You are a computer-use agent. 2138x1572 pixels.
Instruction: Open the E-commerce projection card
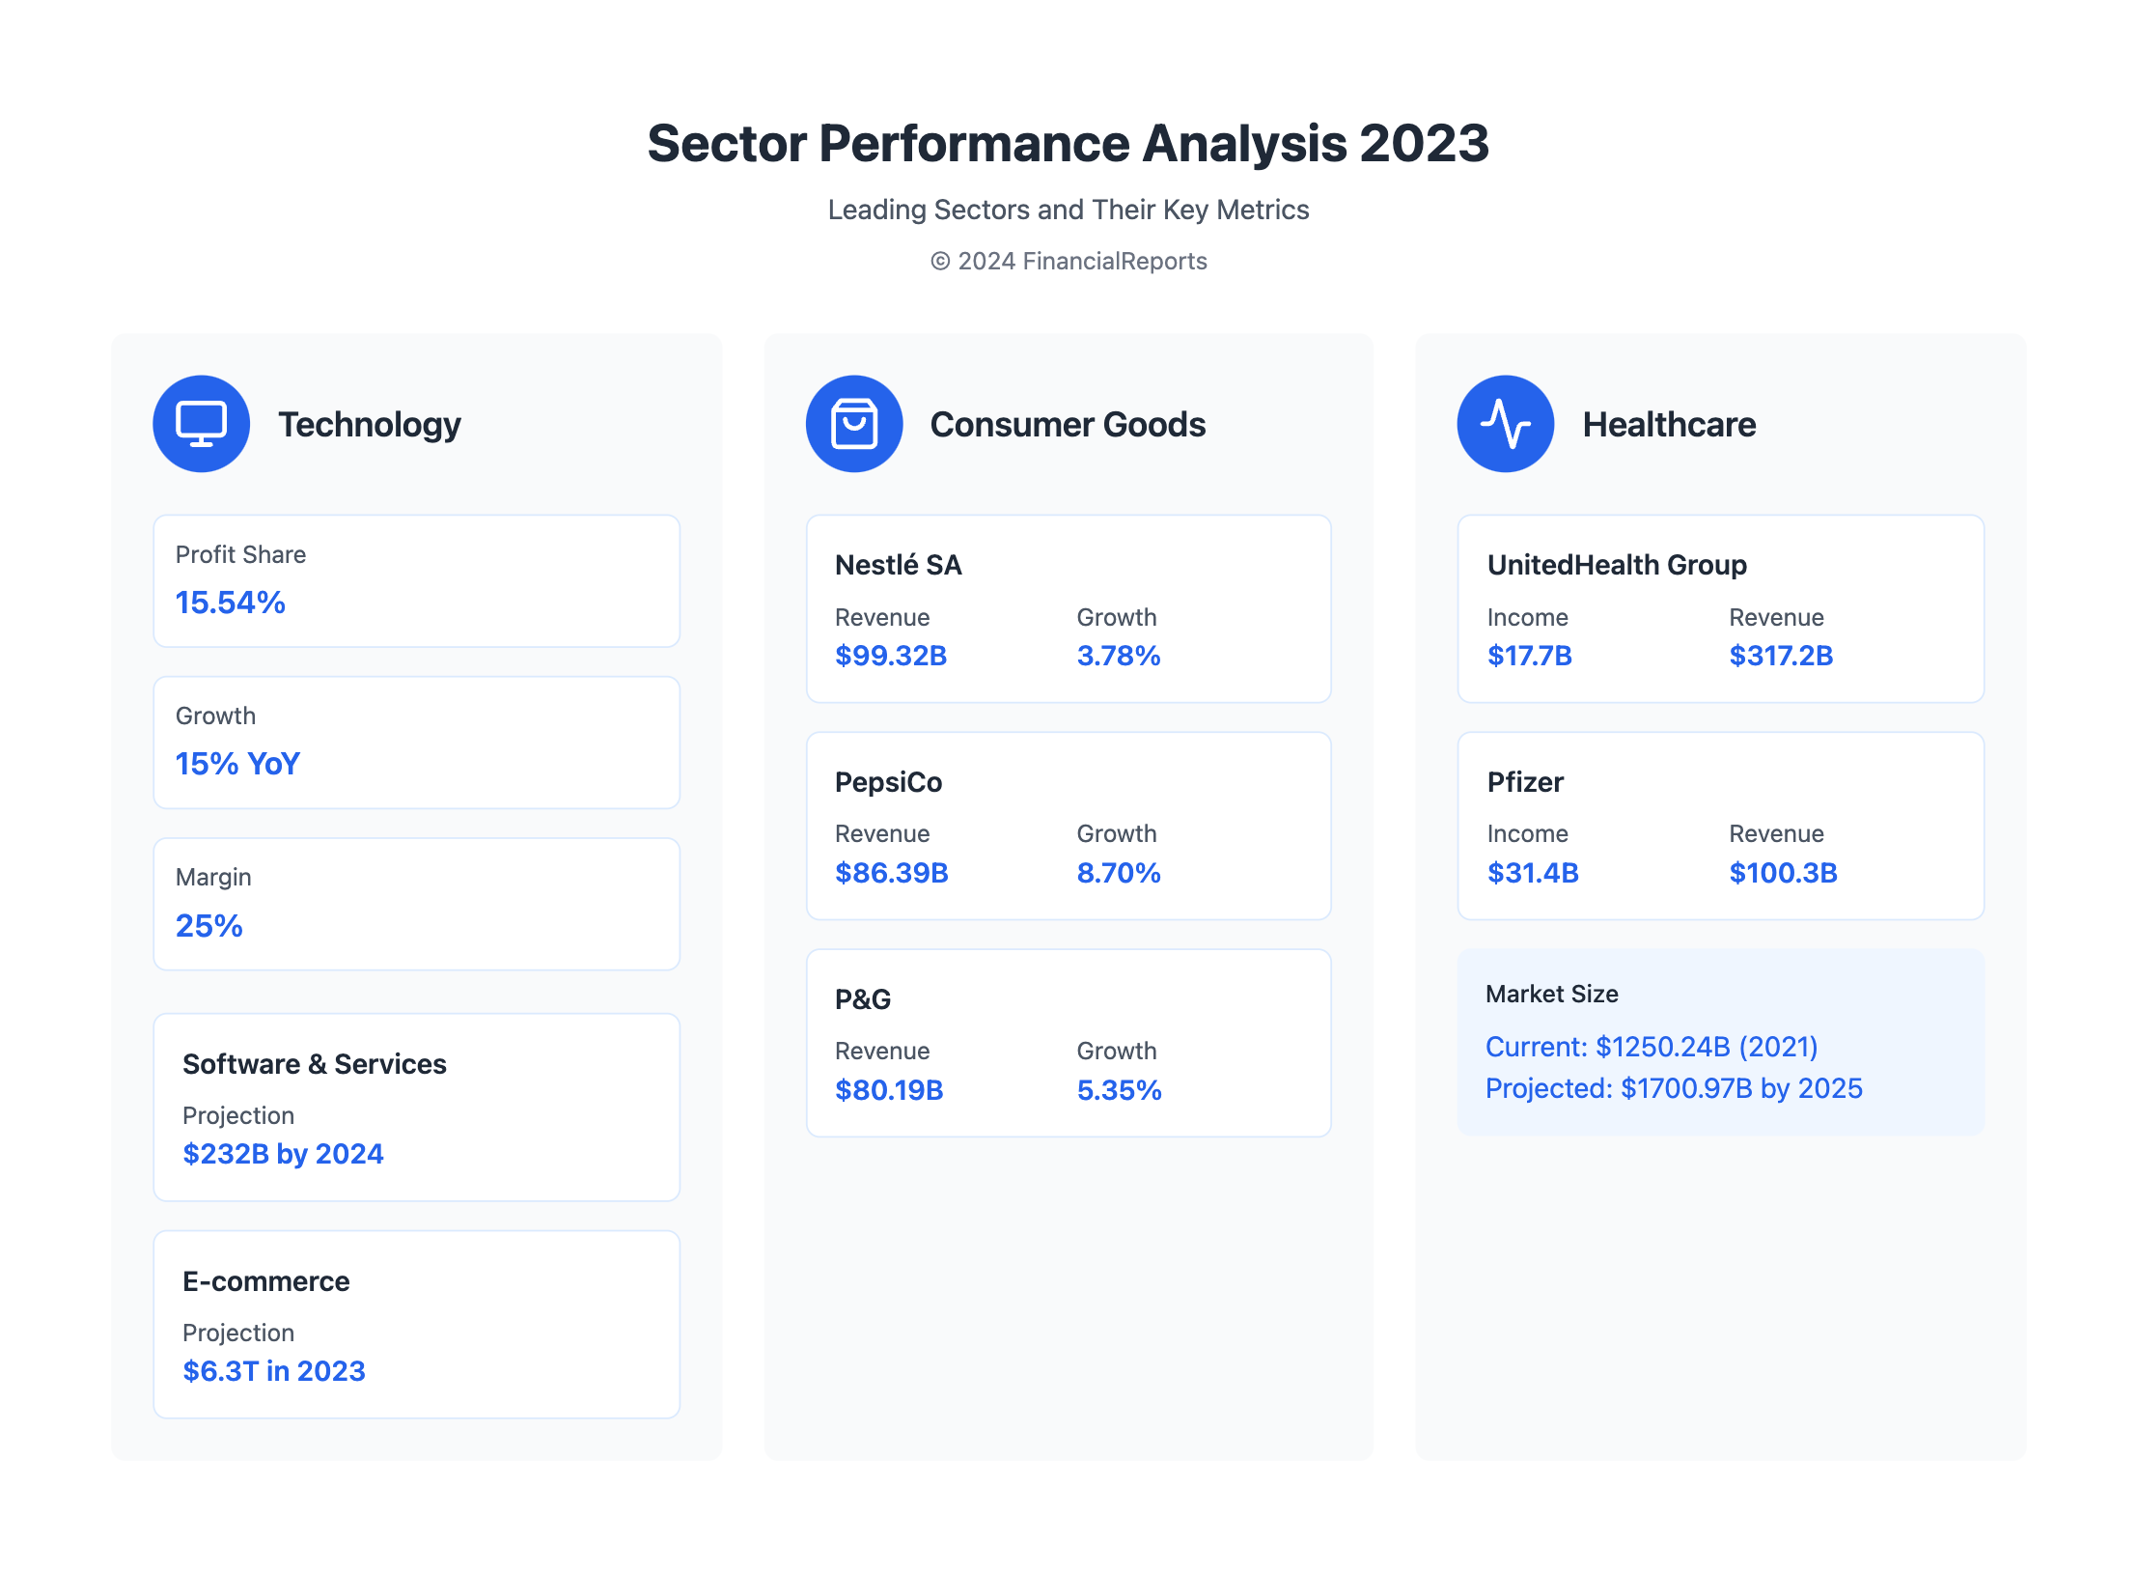[416, 1324]
